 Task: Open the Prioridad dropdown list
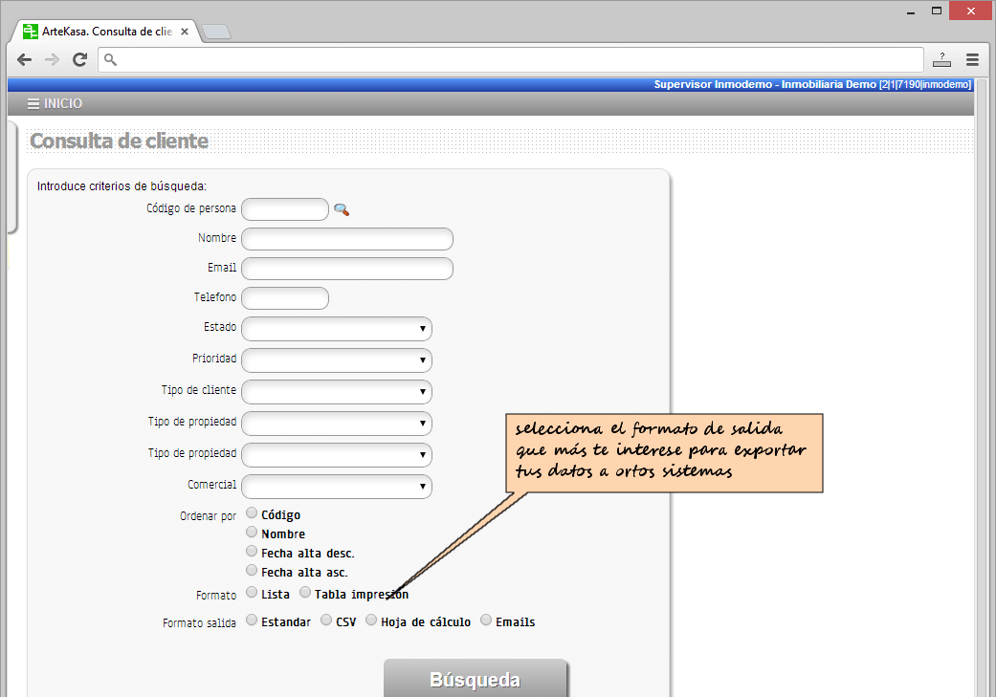[337, 360]
